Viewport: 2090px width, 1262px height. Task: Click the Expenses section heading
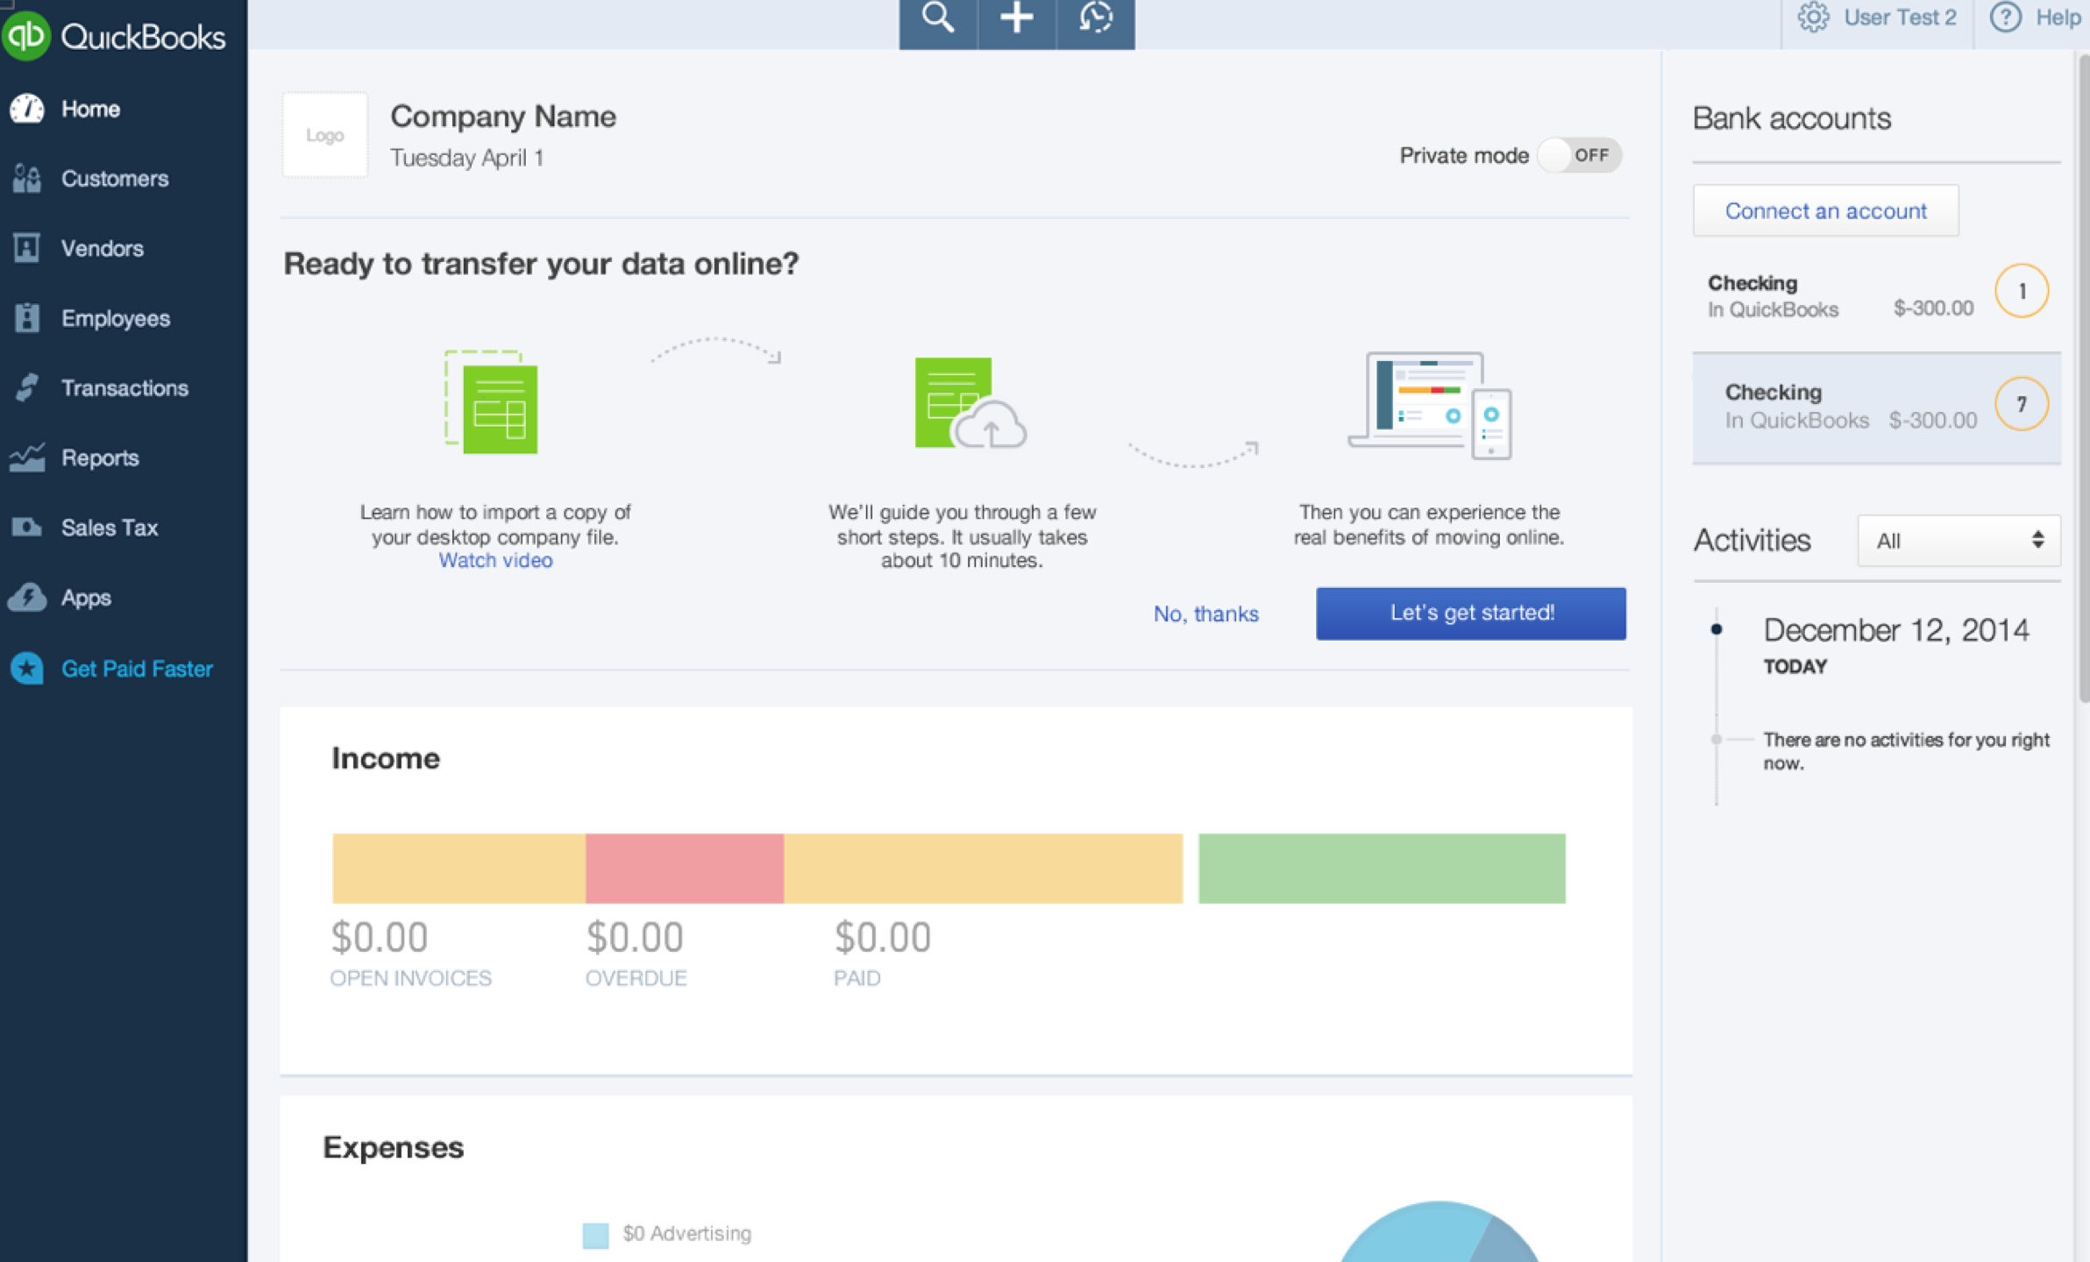coord(393,1148)
